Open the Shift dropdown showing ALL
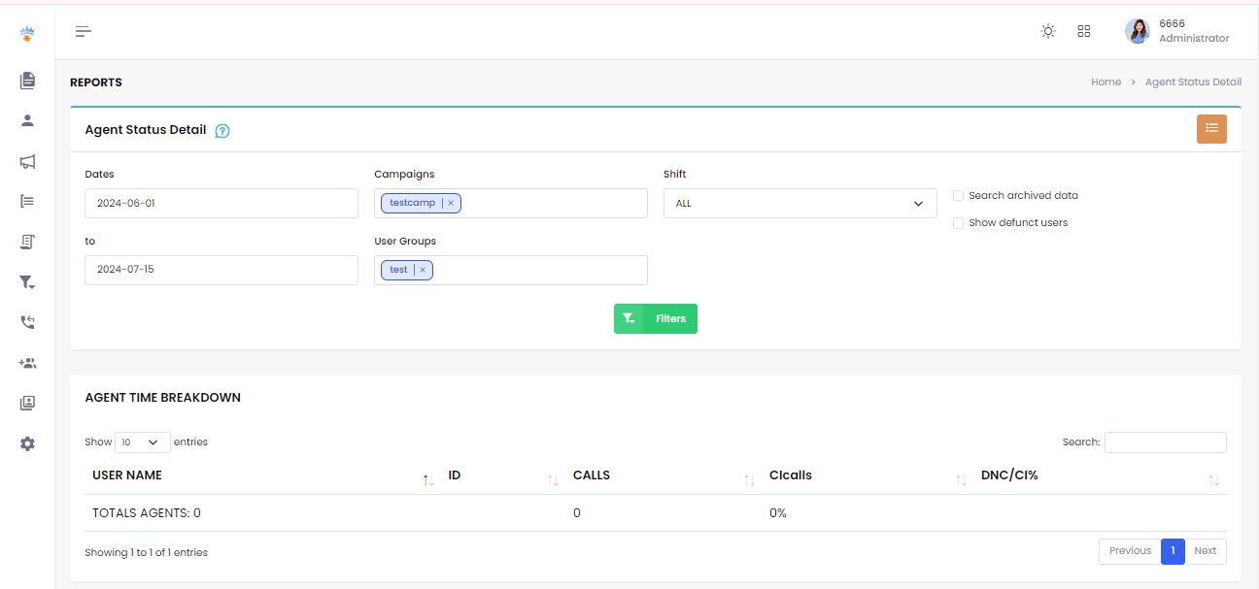Image resolution: width=1259 pixels, height=589 pixels. (799, 203)
